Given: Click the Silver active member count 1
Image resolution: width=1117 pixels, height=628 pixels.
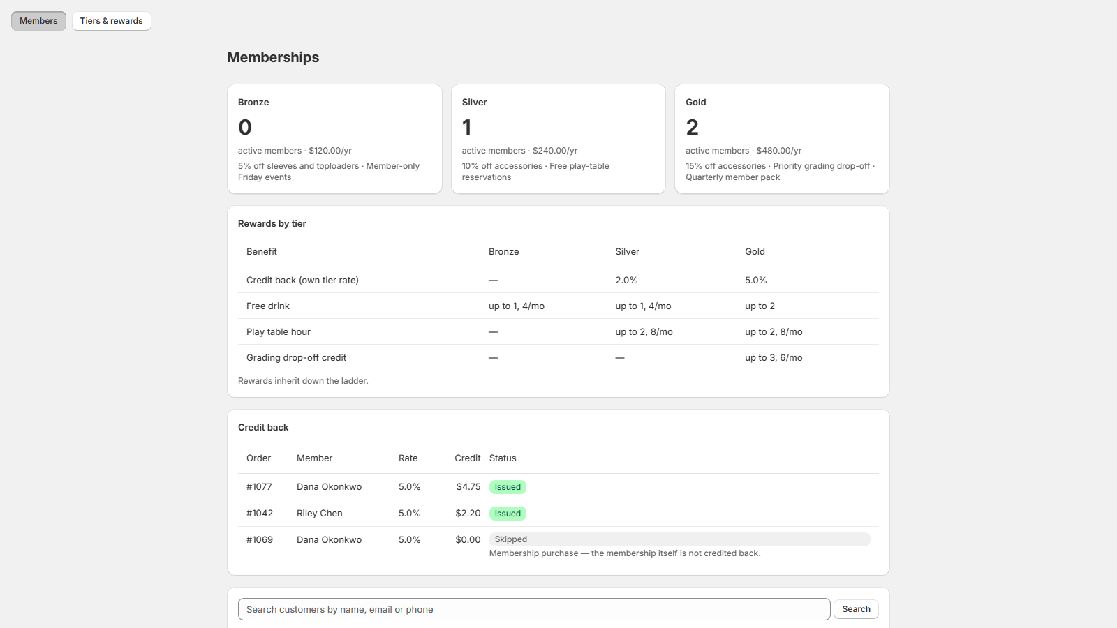Looking at the screenshot, I should [x=467, y=127].
